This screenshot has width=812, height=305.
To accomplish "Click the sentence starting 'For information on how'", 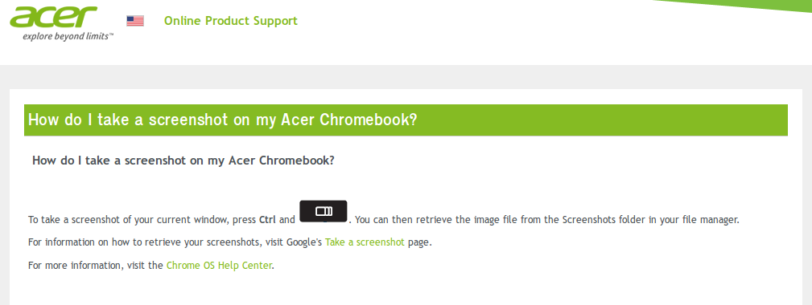I will (230, 242).
